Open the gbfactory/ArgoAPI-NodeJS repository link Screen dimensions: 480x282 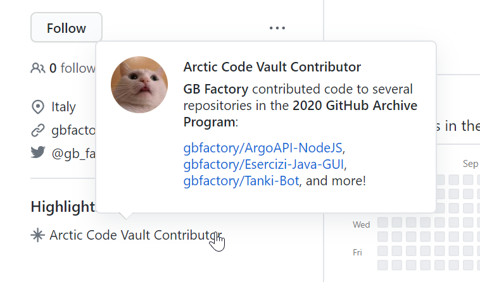click(x=263, y=148)
